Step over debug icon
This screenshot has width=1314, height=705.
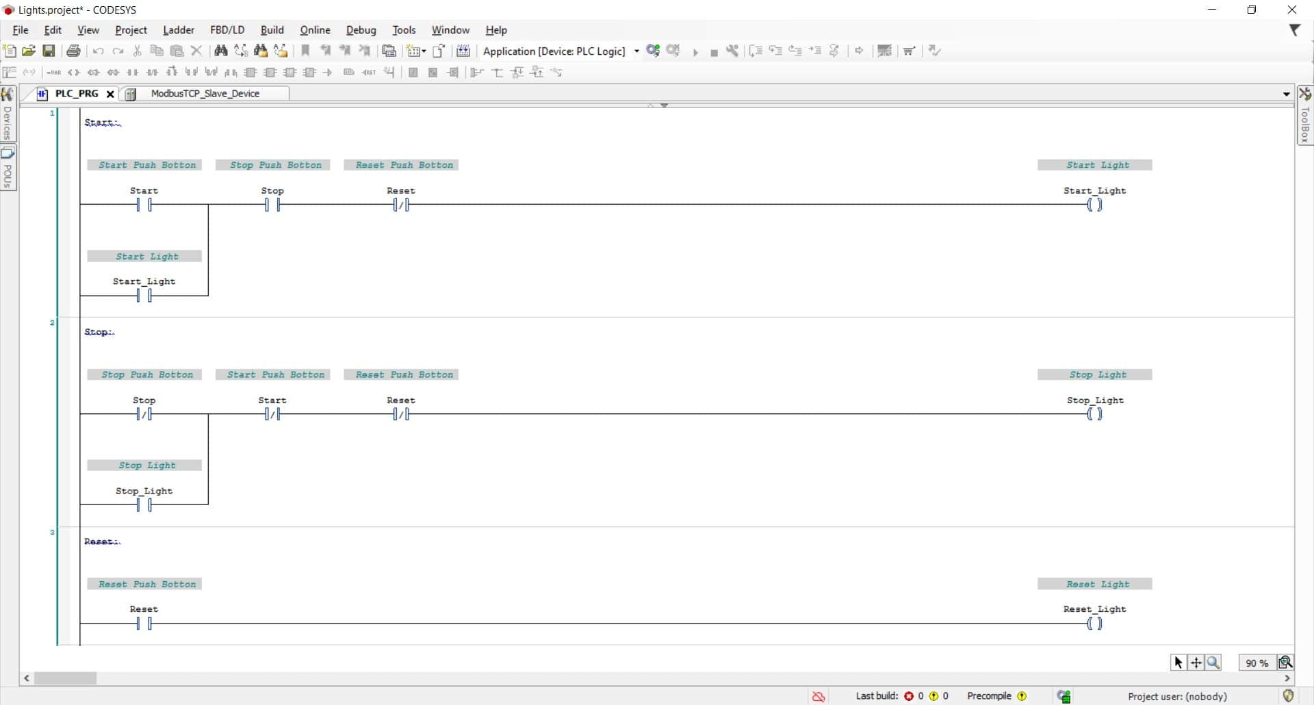pyautogui.click(x=756, y=51)
